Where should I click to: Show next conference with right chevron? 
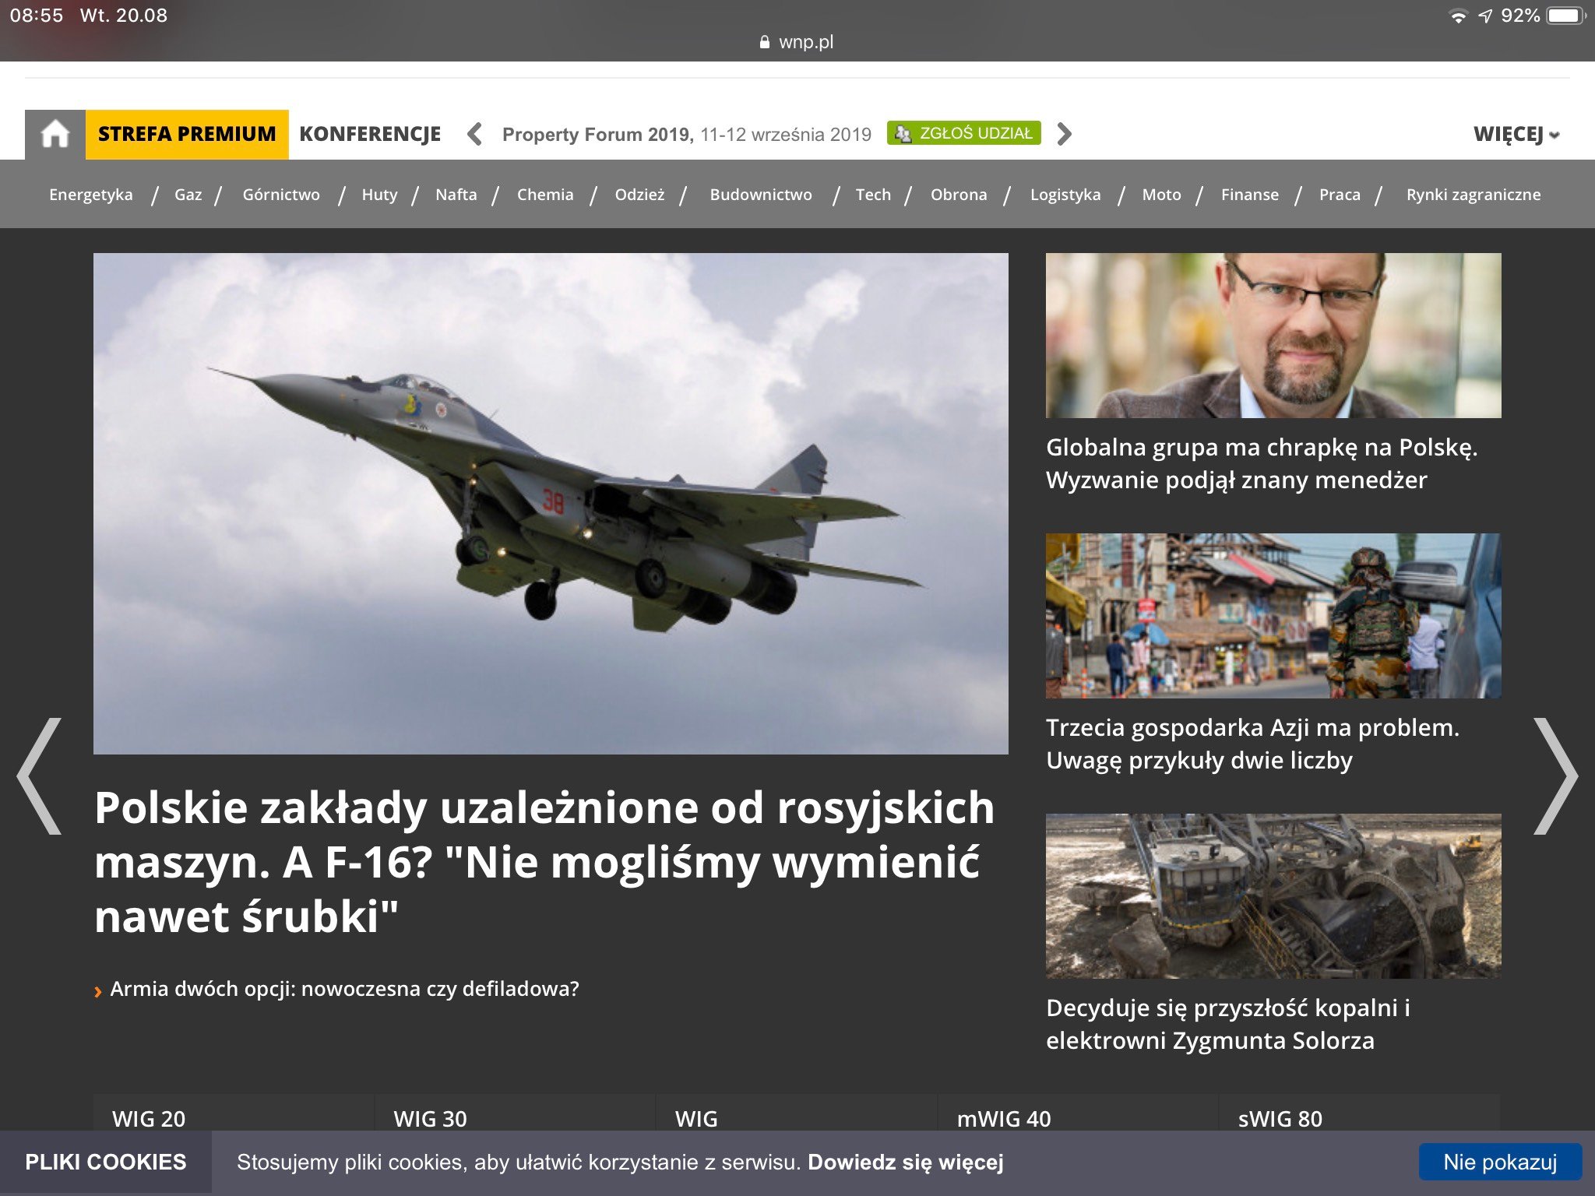tap(1064, 134)
